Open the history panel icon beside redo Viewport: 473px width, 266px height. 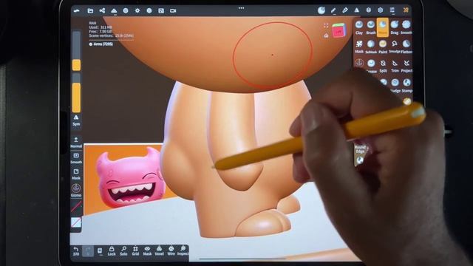tap(100, 250)
